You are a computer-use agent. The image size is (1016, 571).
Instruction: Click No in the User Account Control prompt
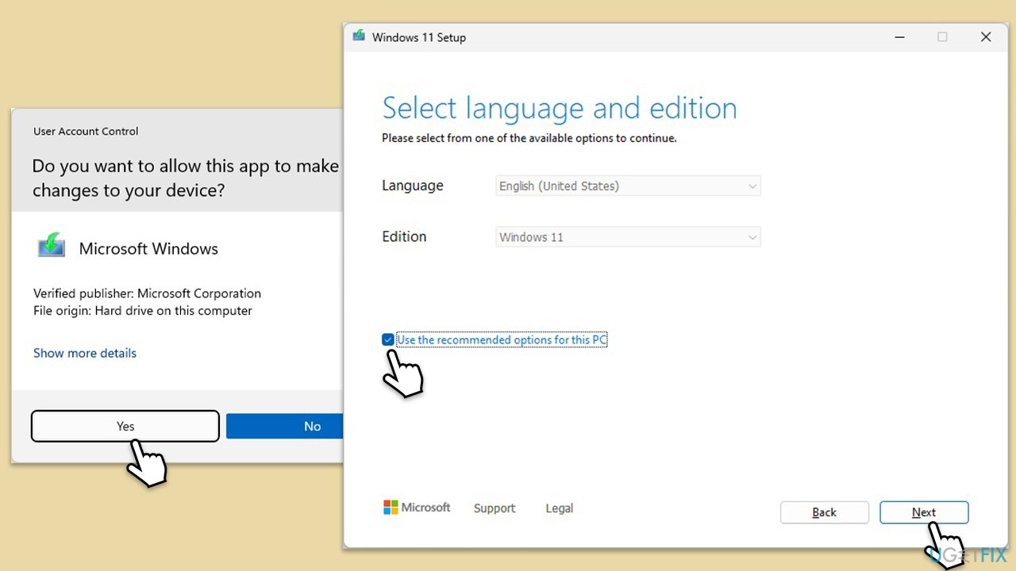(285, 426)
